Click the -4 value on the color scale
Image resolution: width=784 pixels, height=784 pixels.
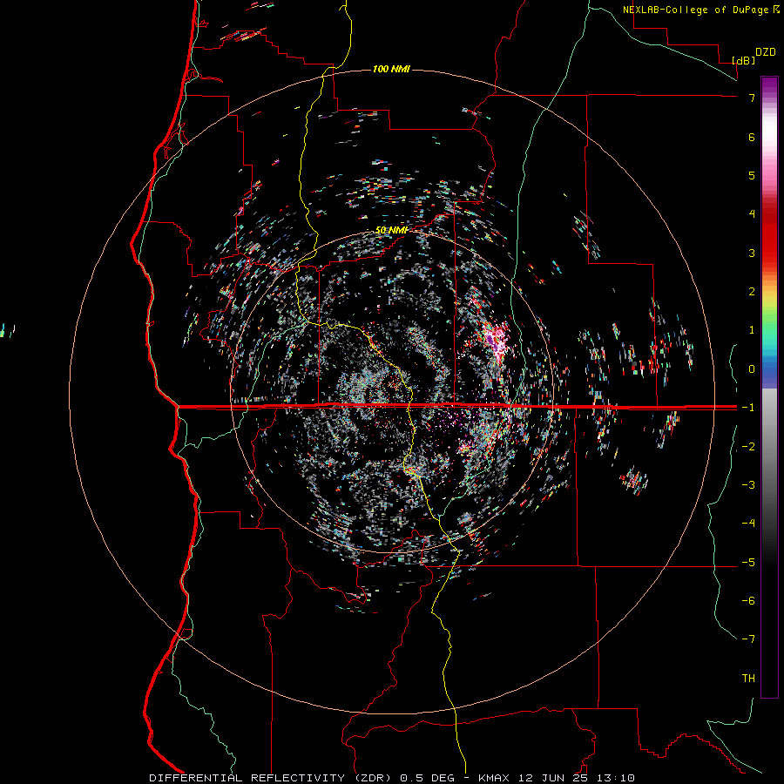pyautogui.click(x=748, y=524)
